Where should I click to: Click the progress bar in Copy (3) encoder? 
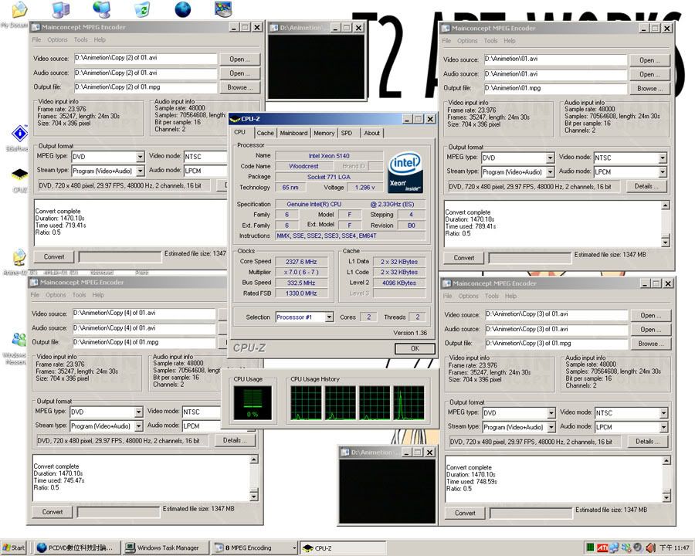click(x=531, y=514)
